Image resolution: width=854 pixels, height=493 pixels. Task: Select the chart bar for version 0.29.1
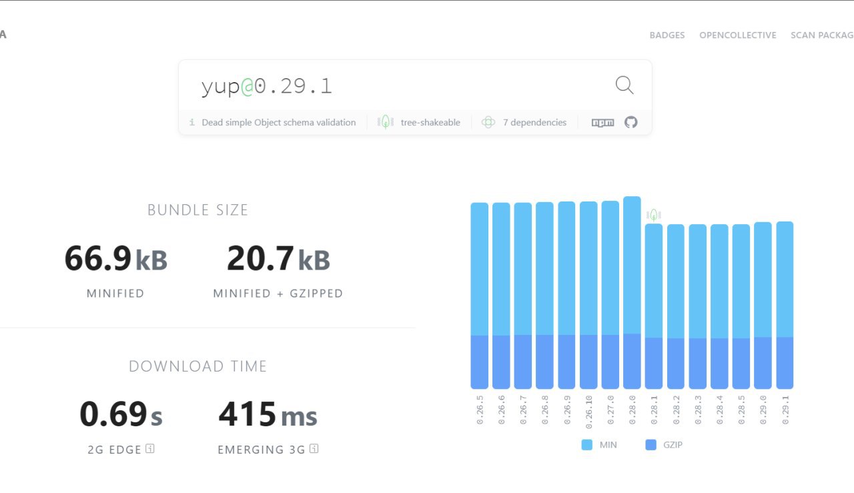(x=785, y=305)
